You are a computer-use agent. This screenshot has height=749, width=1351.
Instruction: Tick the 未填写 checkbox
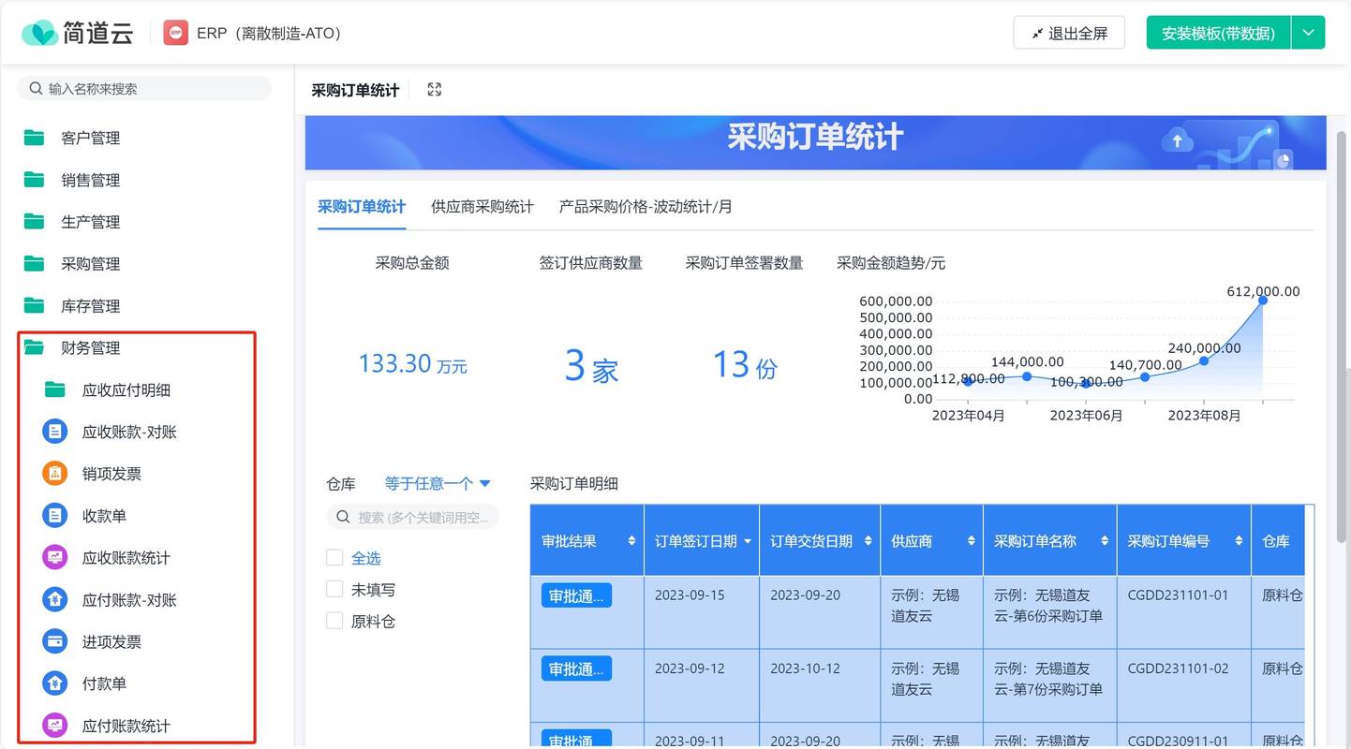coord(334,590)
